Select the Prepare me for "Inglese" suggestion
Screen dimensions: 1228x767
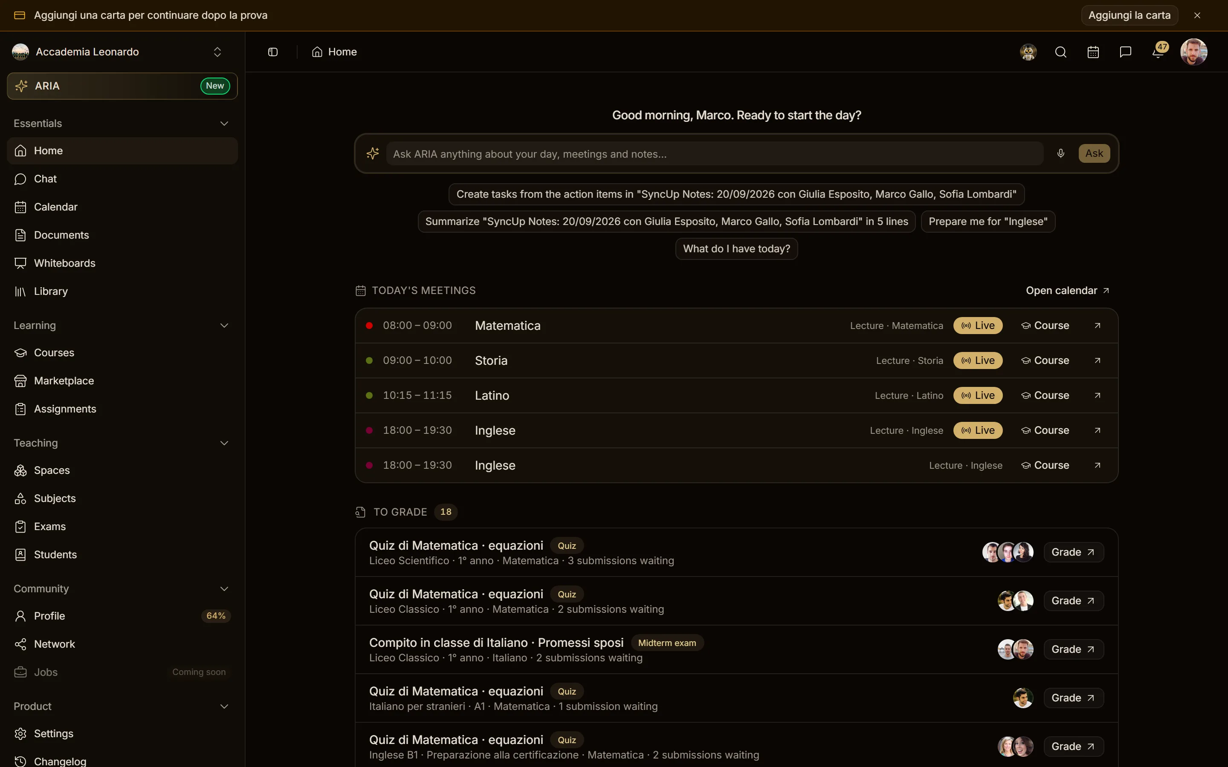tap(988, 222)
